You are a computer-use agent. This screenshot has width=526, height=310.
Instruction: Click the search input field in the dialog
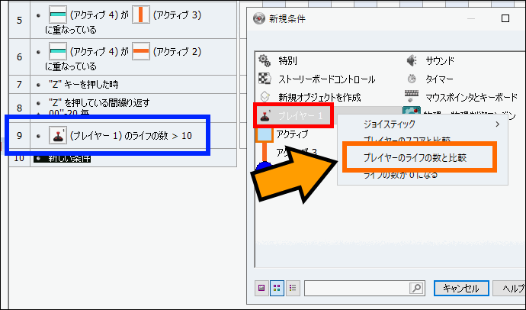click(x=358, y=288)
